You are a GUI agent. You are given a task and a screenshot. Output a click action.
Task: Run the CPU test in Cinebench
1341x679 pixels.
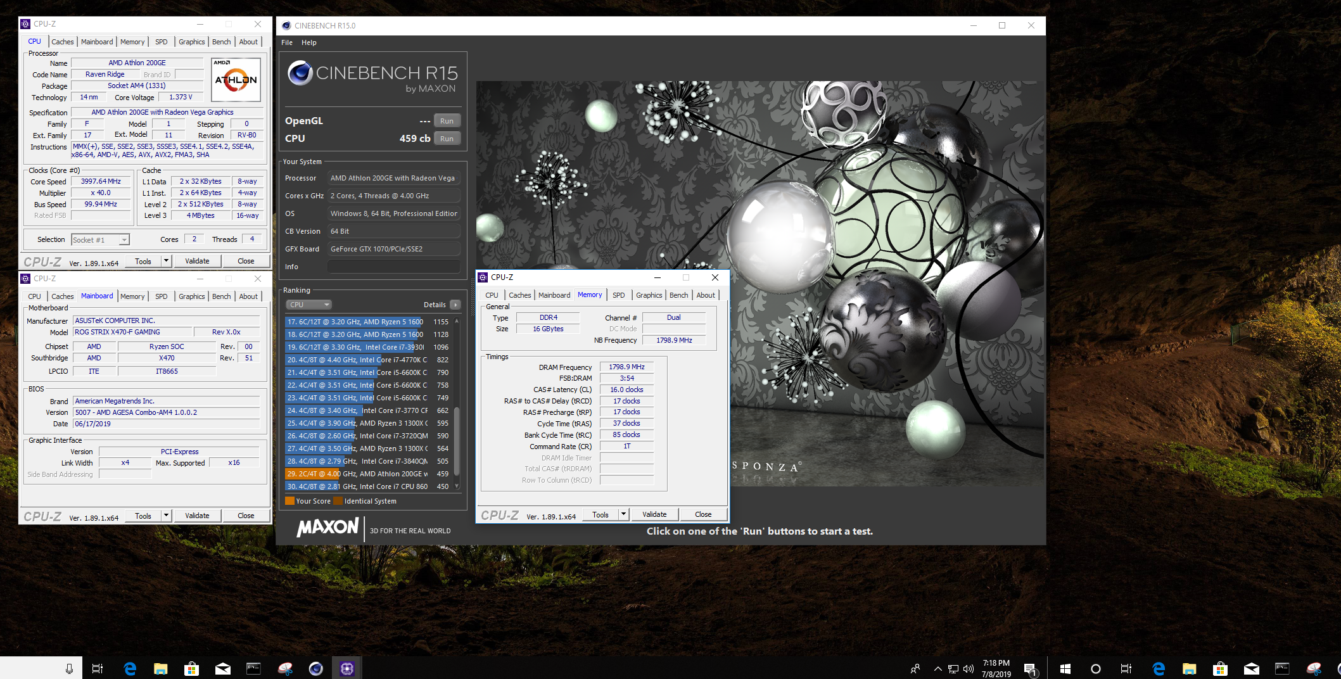[x=447, y=139]
